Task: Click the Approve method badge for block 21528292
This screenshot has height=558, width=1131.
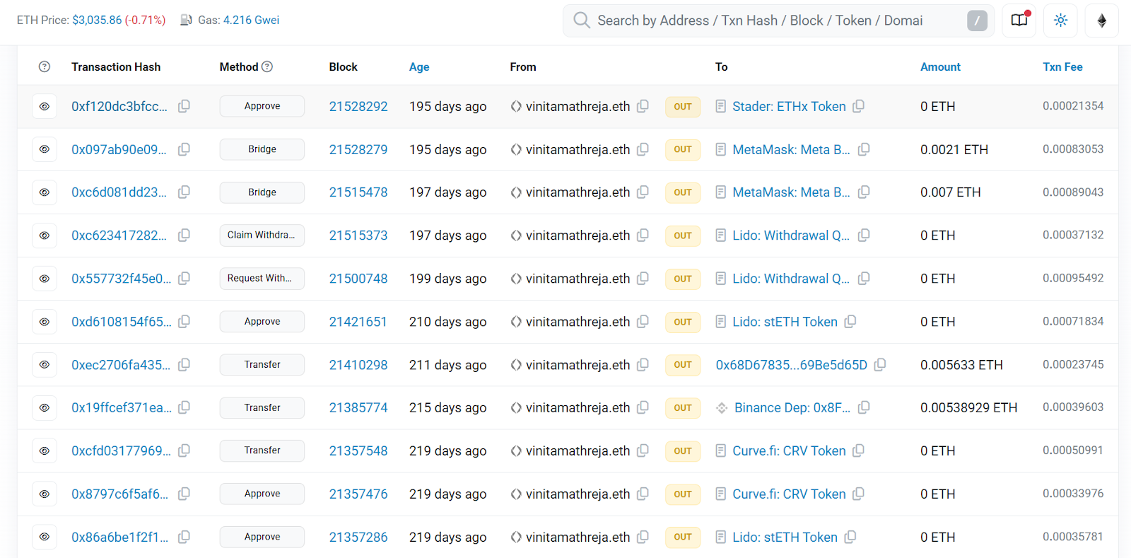Action: tap(262, 106)
